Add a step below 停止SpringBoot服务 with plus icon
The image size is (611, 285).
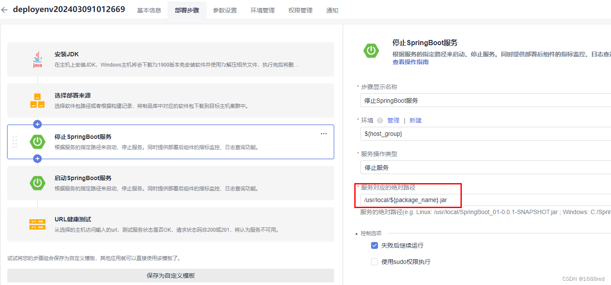[37, 159]
